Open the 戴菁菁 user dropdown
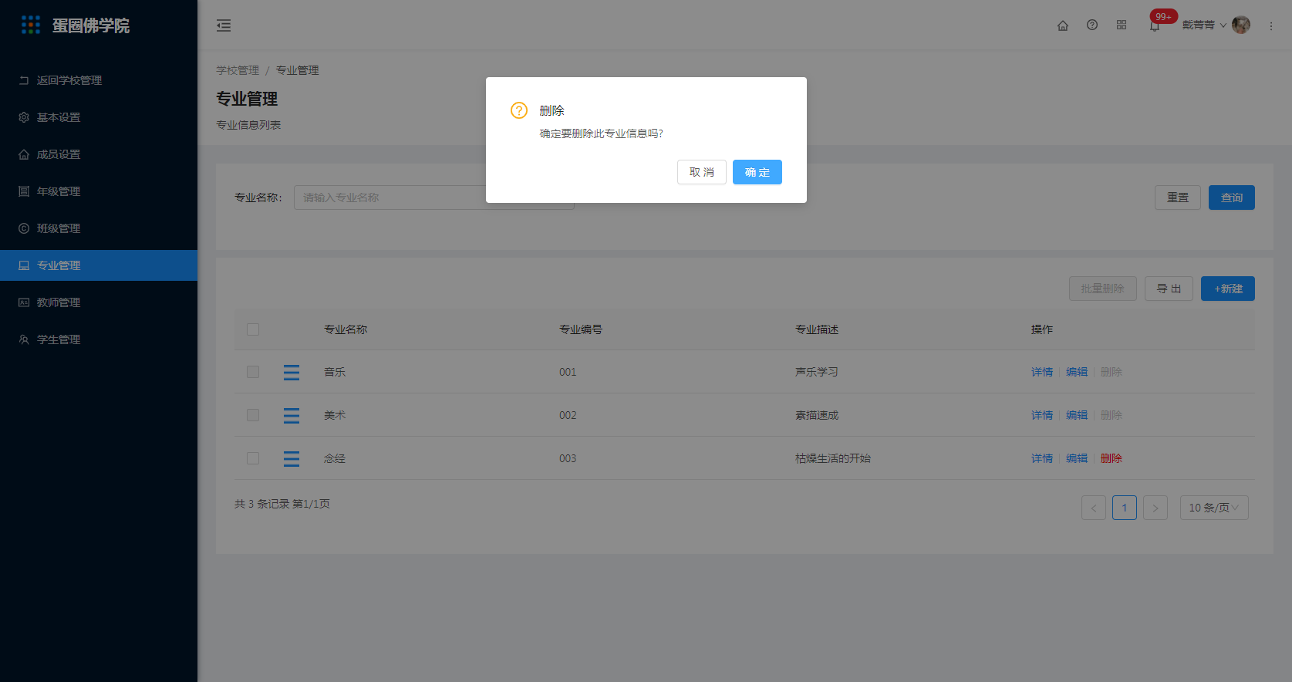Screen dimensions: 1292x682 pos(1203,25)
